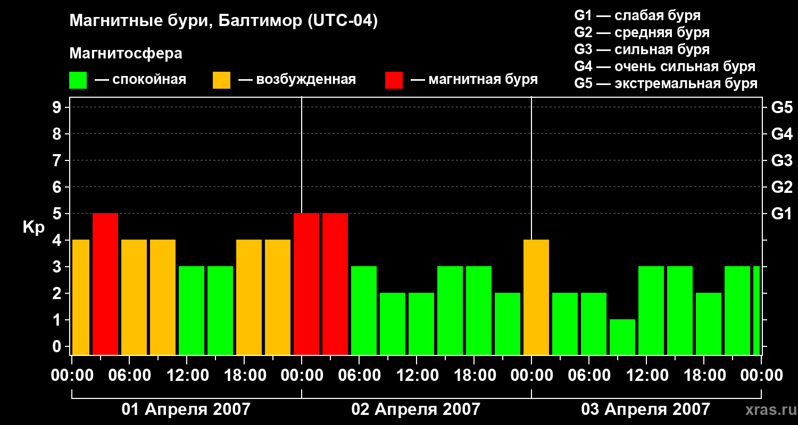Click the red "магнитная буря" legend swatch
Image resolution: width=798 pixels, height=425 pixels.
[x=394, y=80]
